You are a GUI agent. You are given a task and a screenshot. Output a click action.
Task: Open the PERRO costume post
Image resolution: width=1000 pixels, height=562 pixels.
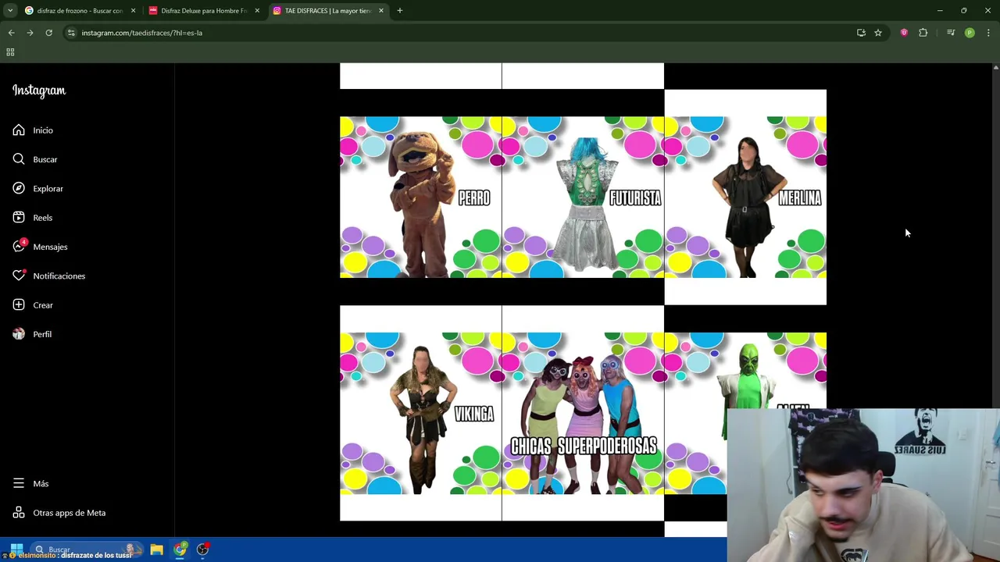coord(420,197)
